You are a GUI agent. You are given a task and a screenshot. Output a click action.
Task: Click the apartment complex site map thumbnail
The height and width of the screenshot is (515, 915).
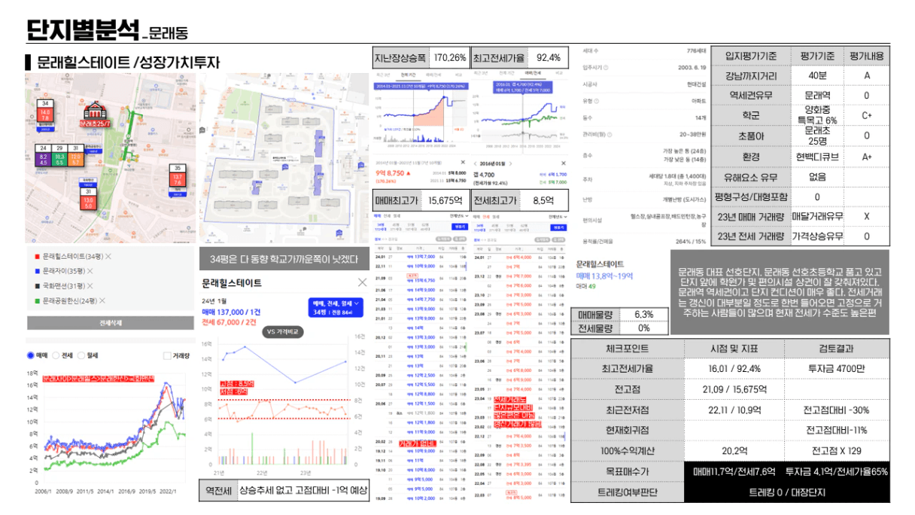(x=284, y=157)
